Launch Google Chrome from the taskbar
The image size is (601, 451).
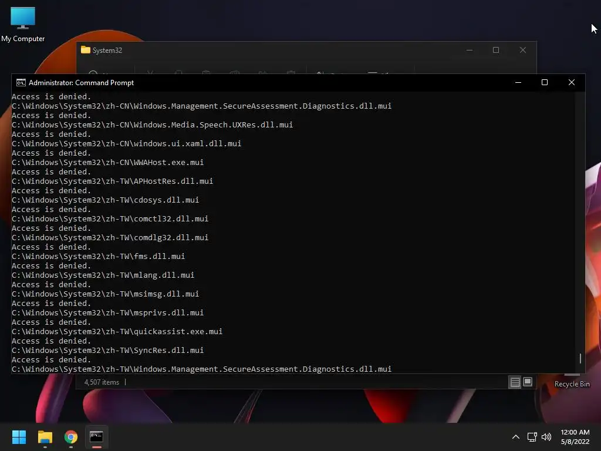(x=71, y=437)
